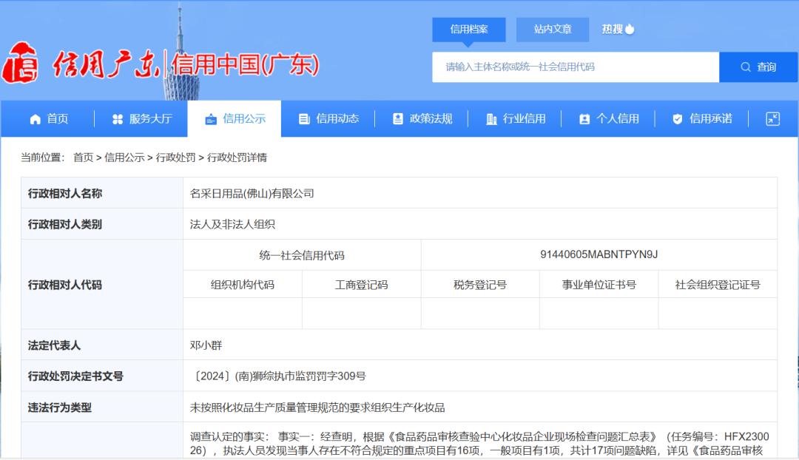The height and width of the screenshot is (460, 799).
Task: Open the 服务大厅 menu item
Action: pos(141,119)
